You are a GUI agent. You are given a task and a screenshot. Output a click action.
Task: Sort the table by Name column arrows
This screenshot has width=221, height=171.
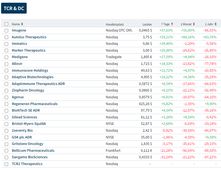click(22, 24)
